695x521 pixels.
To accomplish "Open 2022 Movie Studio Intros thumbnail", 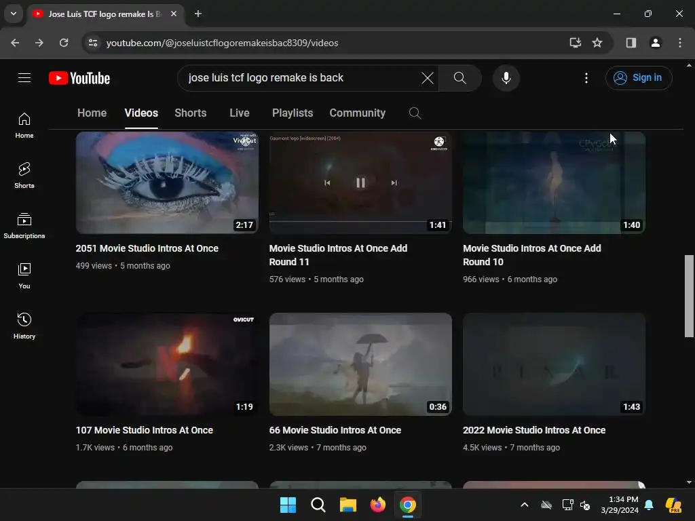I will pyautogui.click(x=554, y=364).
